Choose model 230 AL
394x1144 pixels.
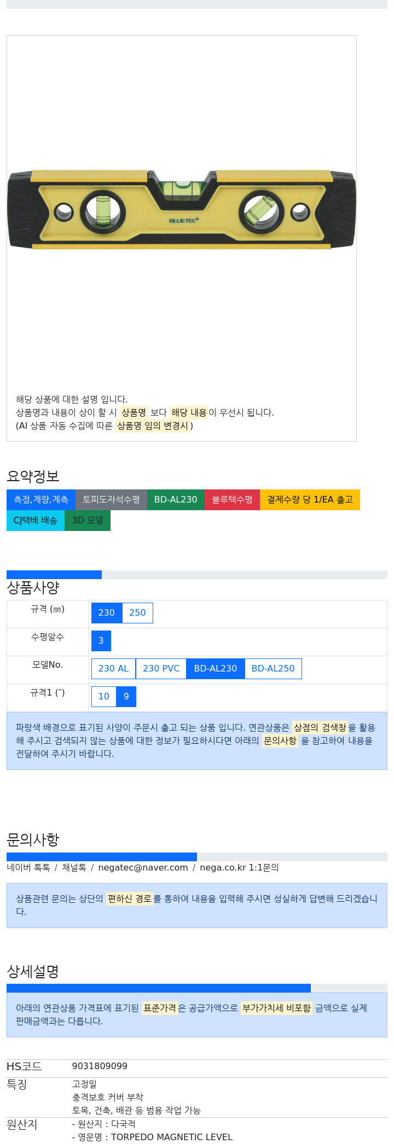tap(113, 669)
